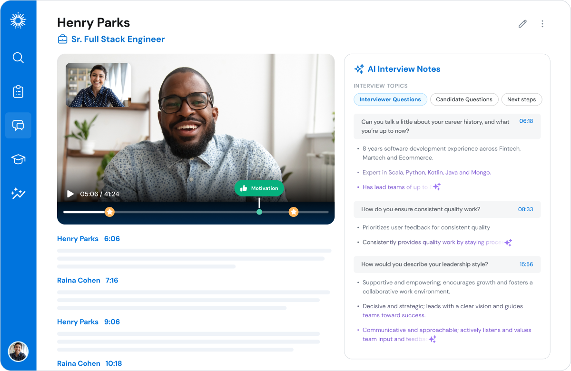Click the '05:06 / 41:24' video time display

99,194
